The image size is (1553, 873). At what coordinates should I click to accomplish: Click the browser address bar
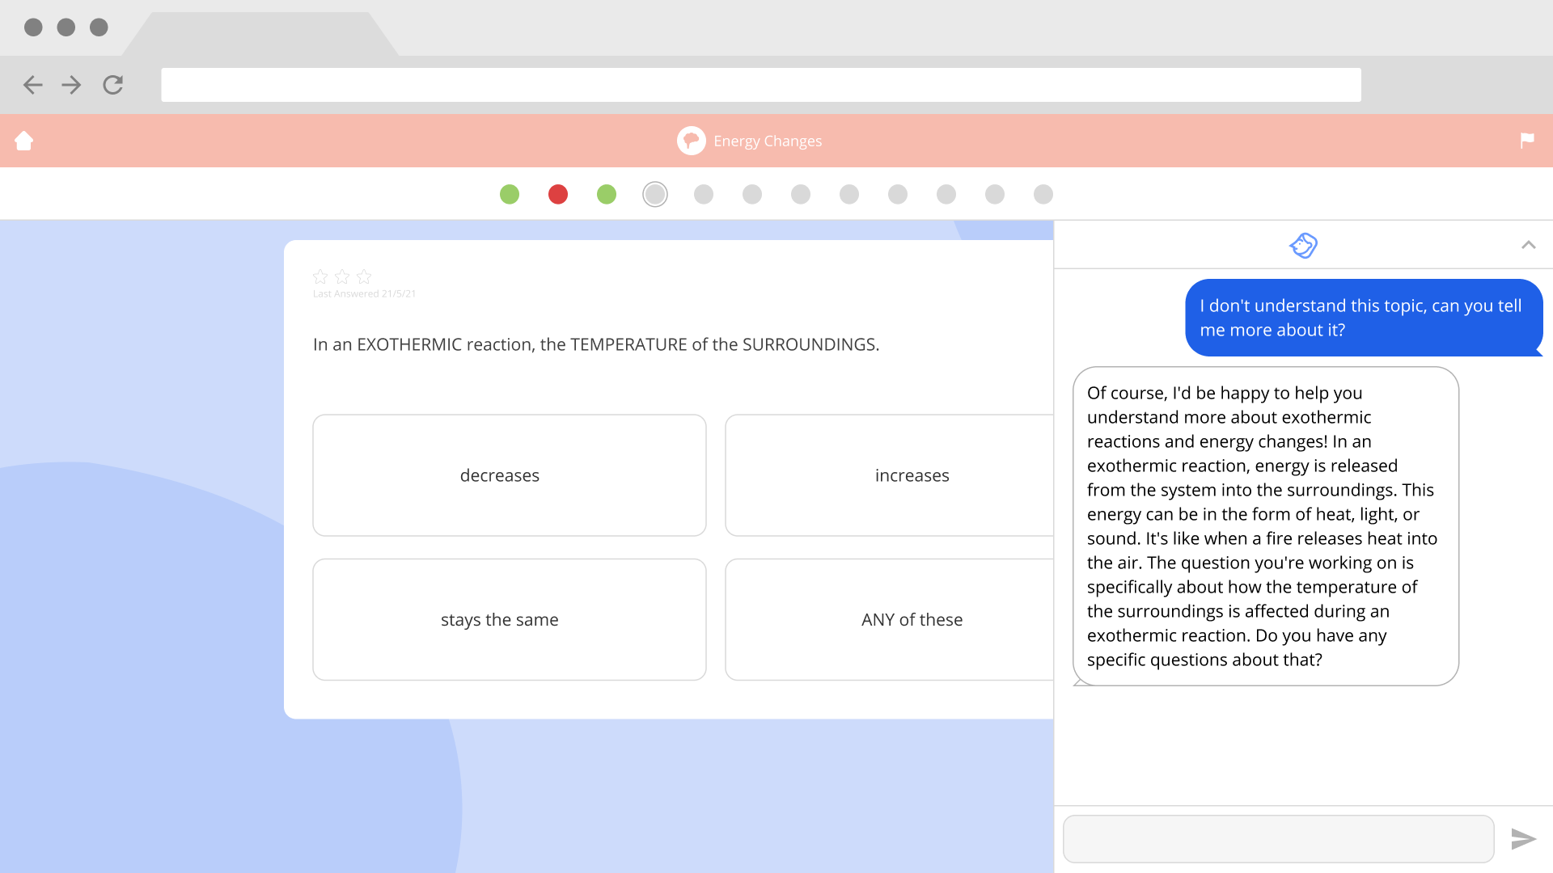pos(760,85)
